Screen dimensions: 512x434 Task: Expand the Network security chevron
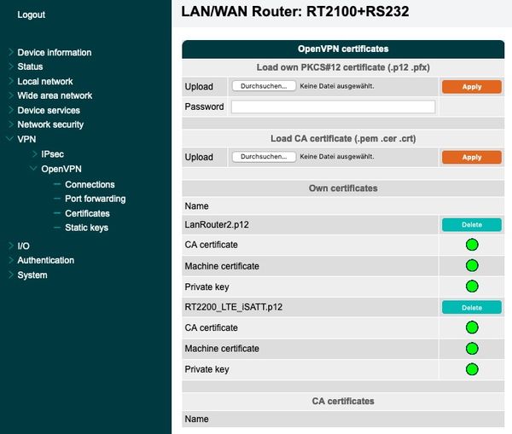click(x=11, y=124)
